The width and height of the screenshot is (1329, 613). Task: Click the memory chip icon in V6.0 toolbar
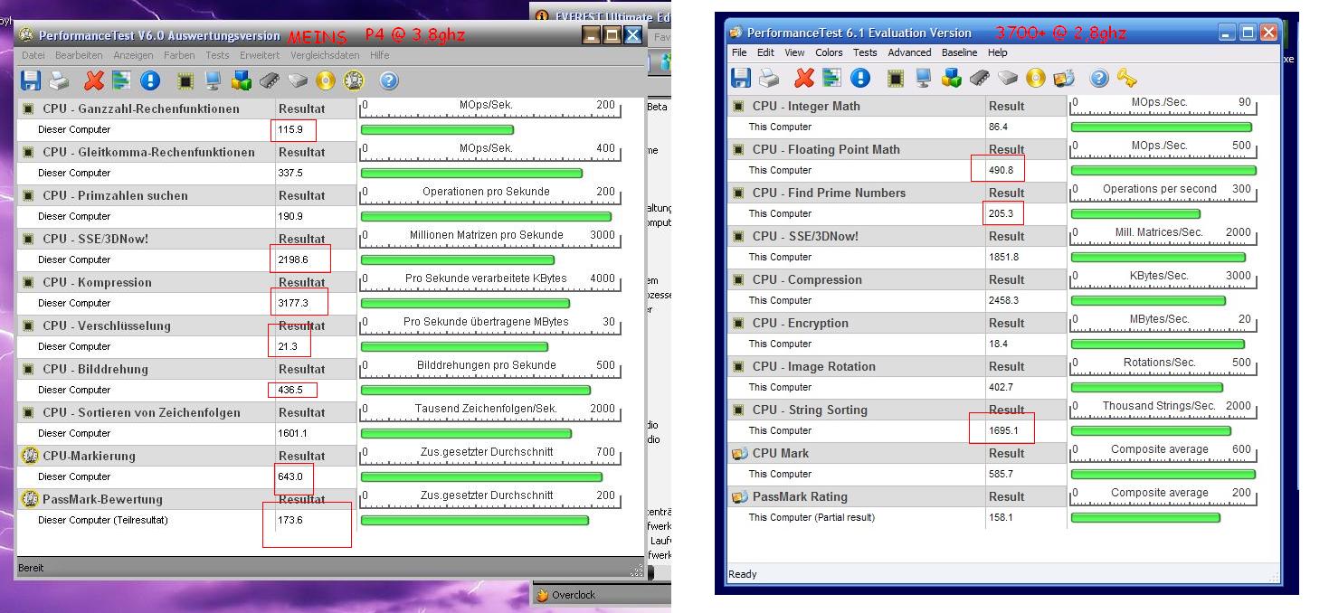270,81
